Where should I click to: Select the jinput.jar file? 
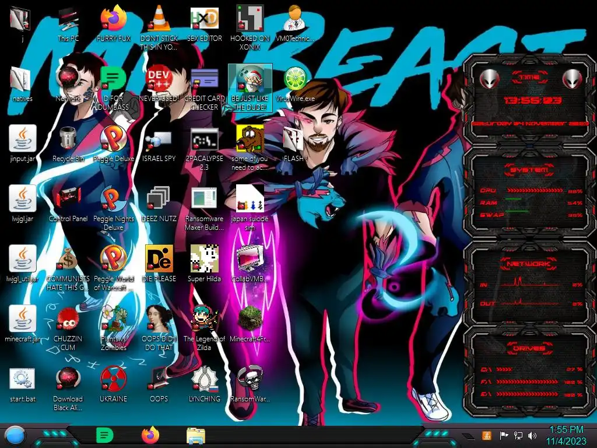click(23, 139)
